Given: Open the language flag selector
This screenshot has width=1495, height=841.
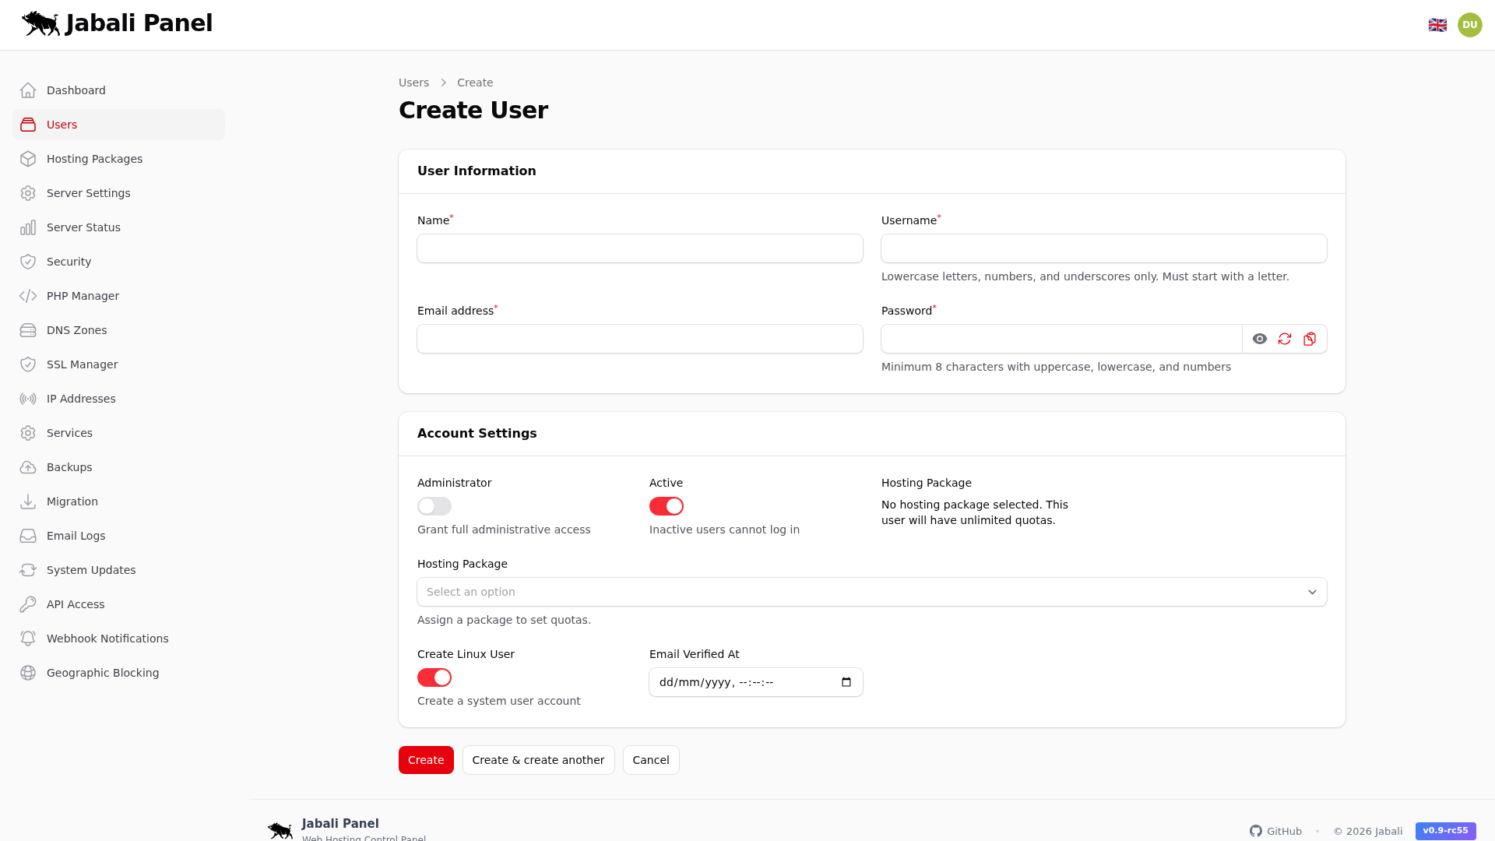Looking at the screenshot, I should click(x=1437, y=24).
